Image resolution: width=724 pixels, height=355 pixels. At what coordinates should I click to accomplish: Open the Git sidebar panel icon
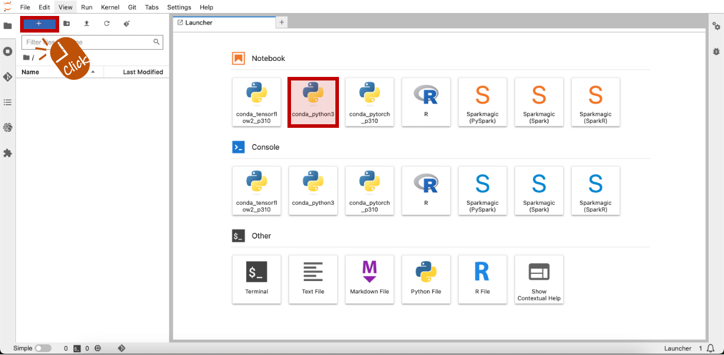point(8,77)
